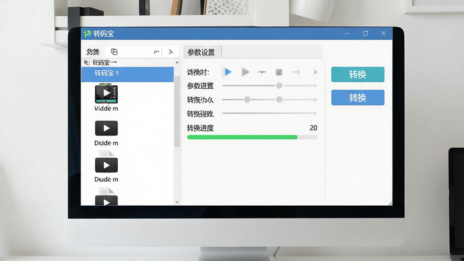This screenshot has width=464, height=261.
Task: Click the plus icon beside the gray play button
Action: pos(262,72)
